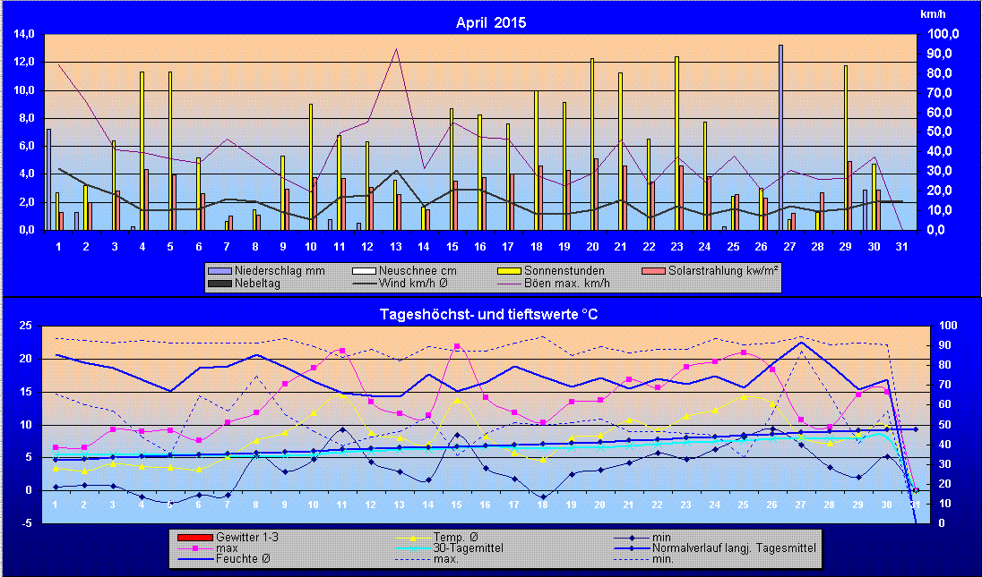
Task: Click the Wind km/h Ø legend item
Action: point(387,284)
